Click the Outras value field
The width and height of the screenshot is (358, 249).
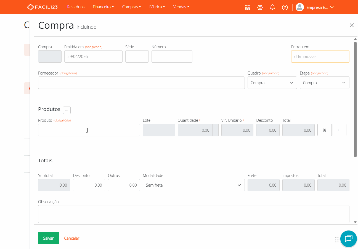(x=124, y=185)
